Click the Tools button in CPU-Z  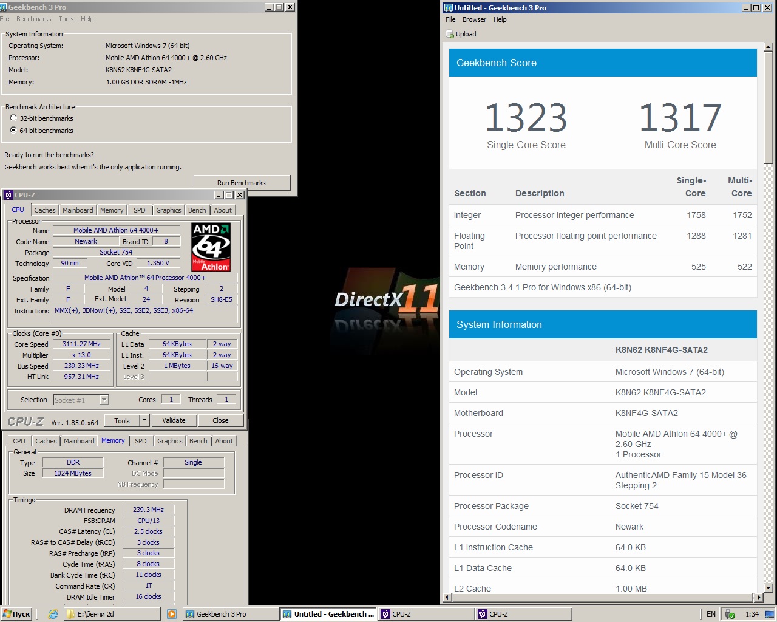pyautogui.click(x=122, y=420)
